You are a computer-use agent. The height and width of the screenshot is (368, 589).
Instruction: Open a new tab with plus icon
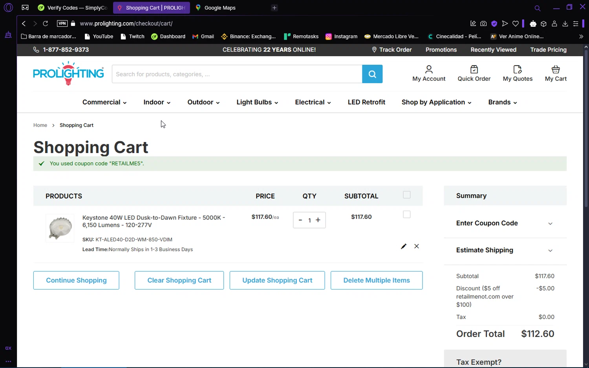tap(274, 8)
